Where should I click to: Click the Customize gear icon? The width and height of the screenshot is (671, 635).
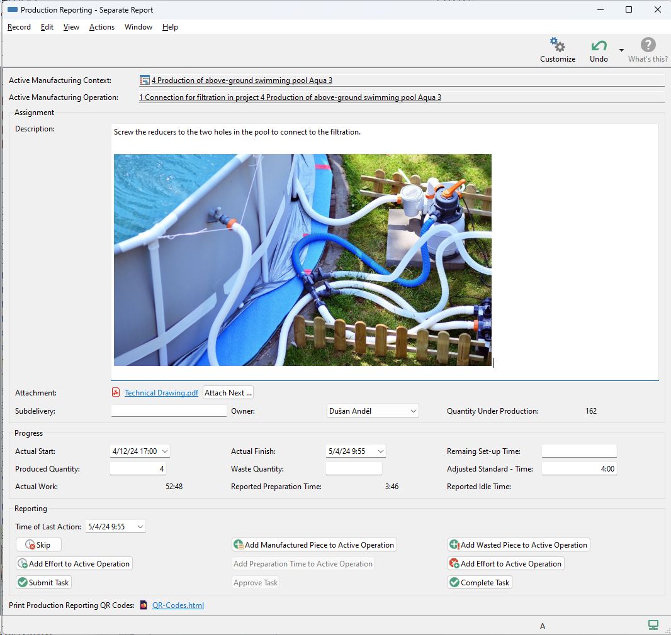pos(557,45)
